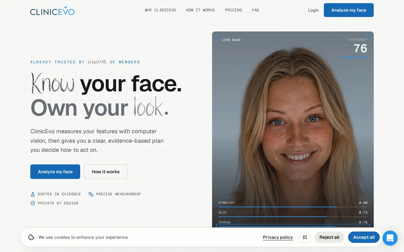Image resolution: width=404 pixels, height=252 pixels.
Task: Open the FAQ nav link
Action: tap(255, 10)
